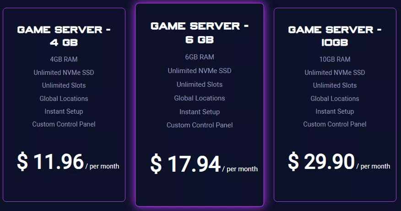The image size is (401, 211).
Task: Click the 6GB RAM feature text
Action: [x=200, y=57]
